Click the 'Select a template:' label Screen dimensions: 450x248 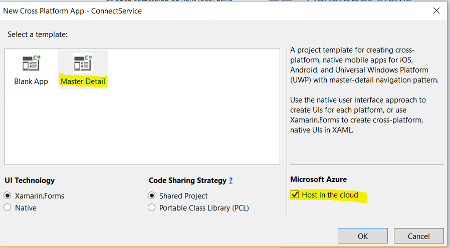38,34
